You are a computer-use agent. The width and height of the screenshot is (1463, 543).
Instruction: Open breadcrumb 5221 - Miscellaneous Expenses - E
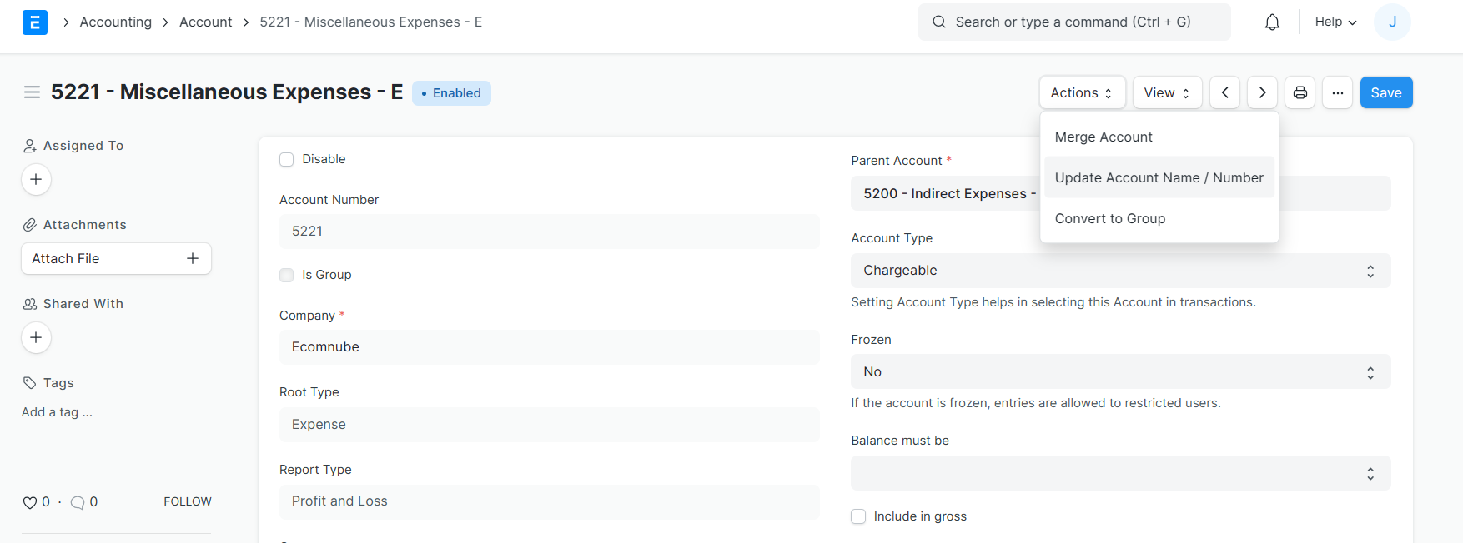click(371, 22)
